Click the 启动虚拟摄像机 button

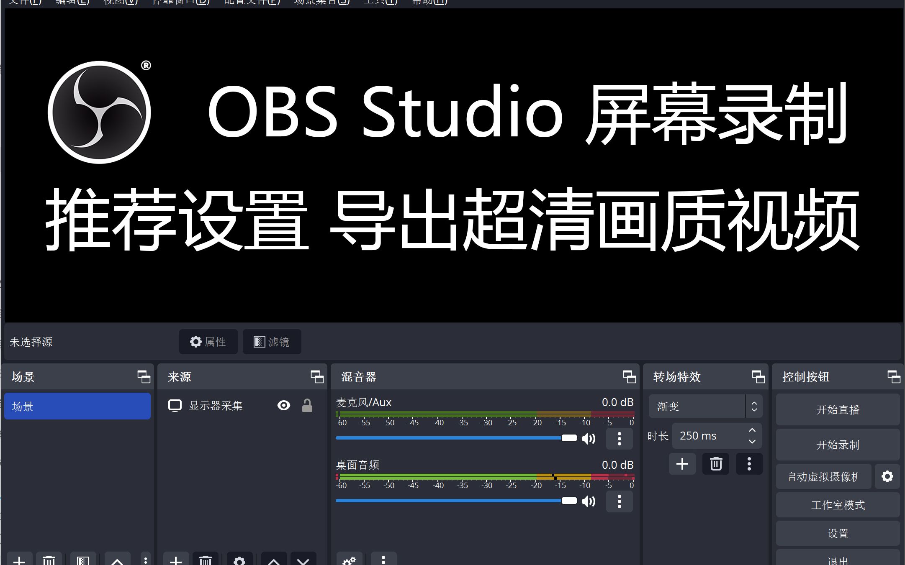[823, 476]
